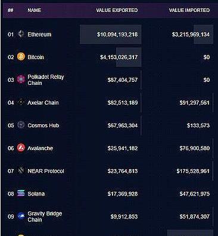Click Solana's $47,621,975 imported value

coord(195,194)
